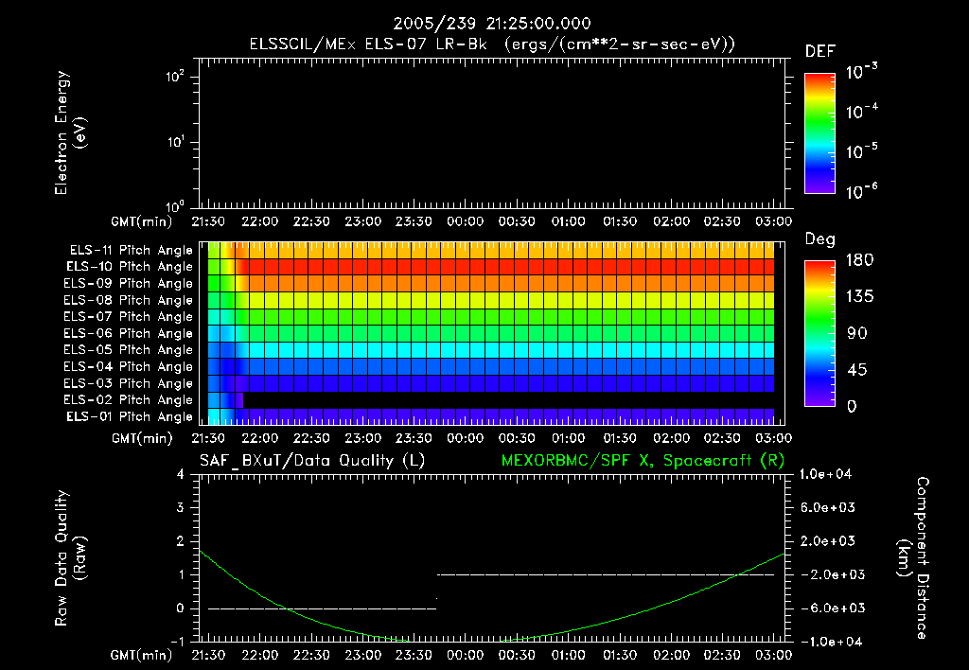Screen dimensions: 969x670
Task: Click the DEF colorbar heading
Action: click(820, 51)
